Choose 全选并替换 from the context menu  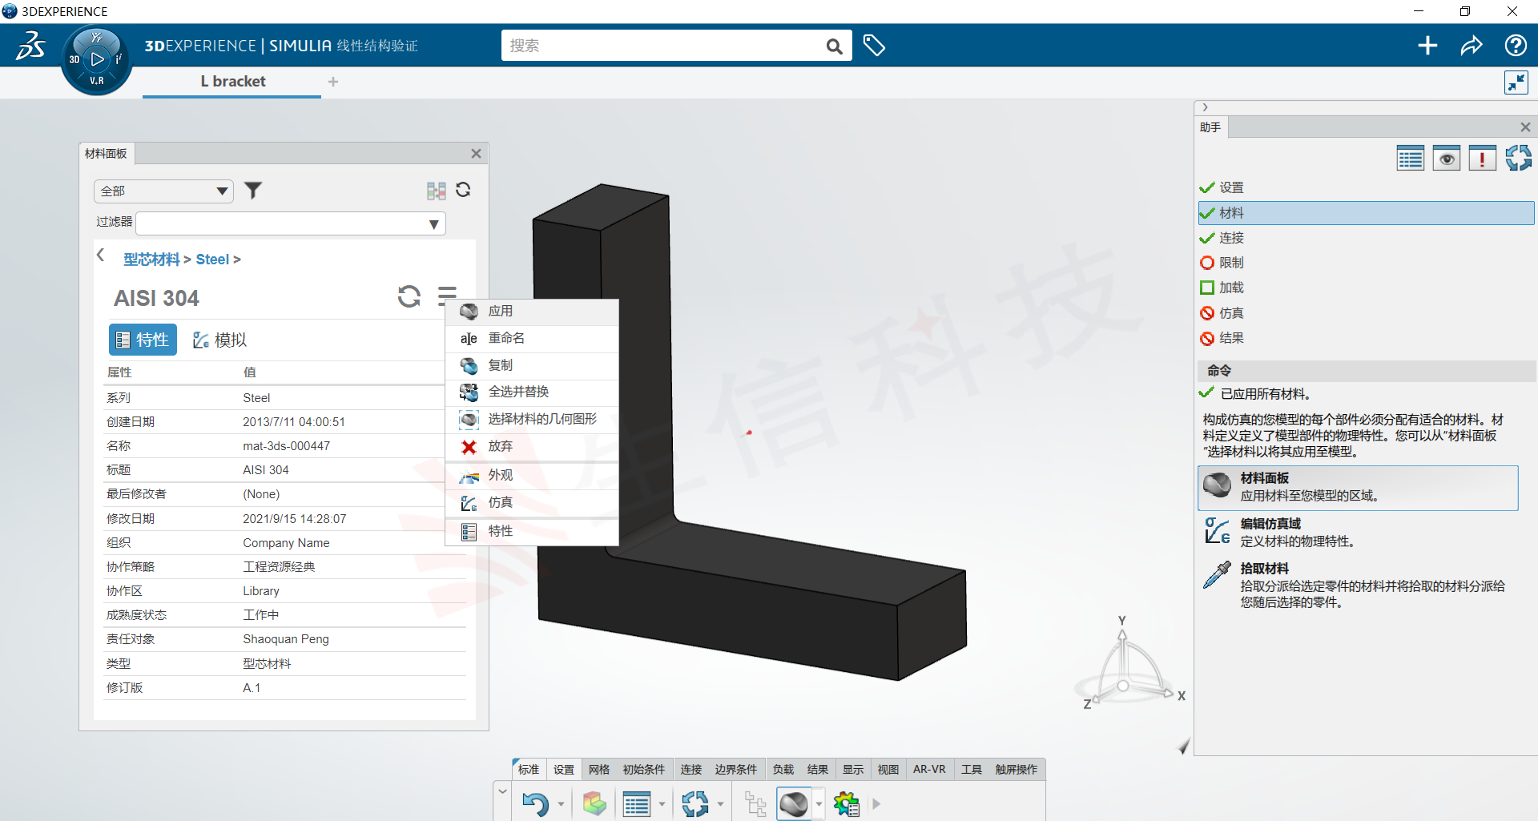point(532,392)
